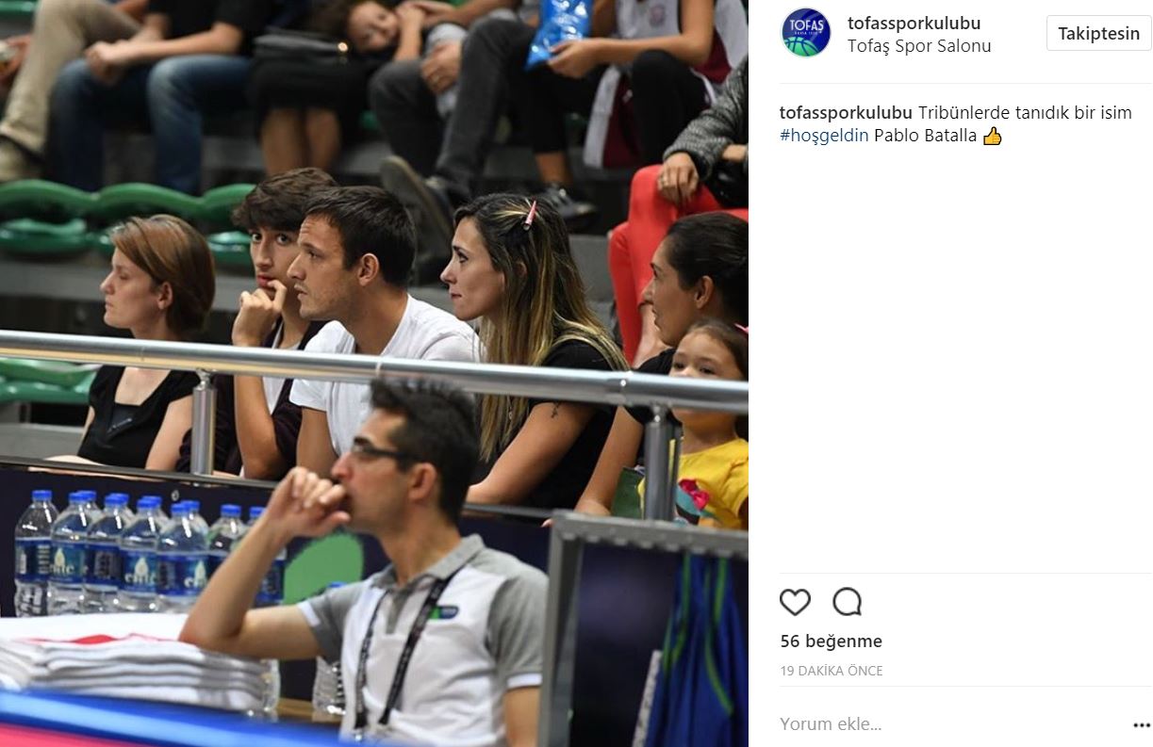The height and width of the screenshot is (747, 1153).
Task: Click the Pablo Batalla name in the caption
Action: tap(925, 136)
